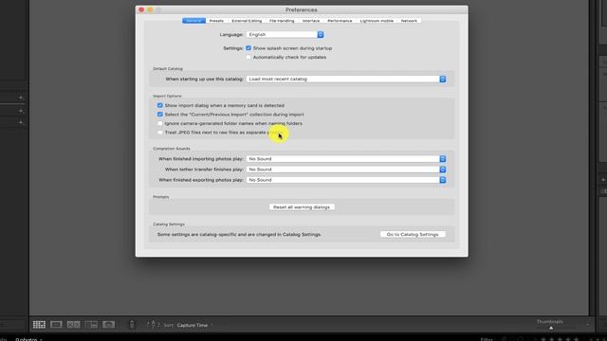
Task: Click the Catalog Settings section label
Action: coord(169,224)
